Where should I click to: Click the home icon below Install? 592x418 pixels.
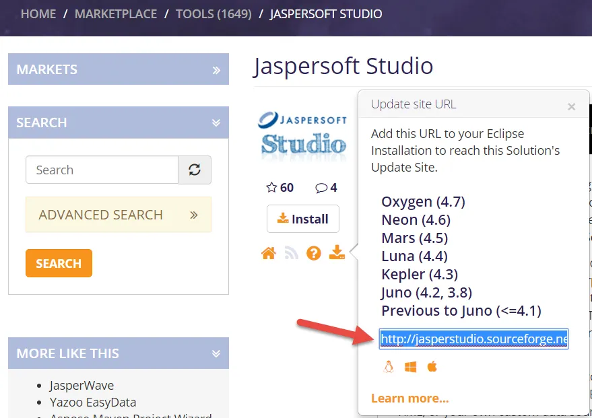point(269,253)
